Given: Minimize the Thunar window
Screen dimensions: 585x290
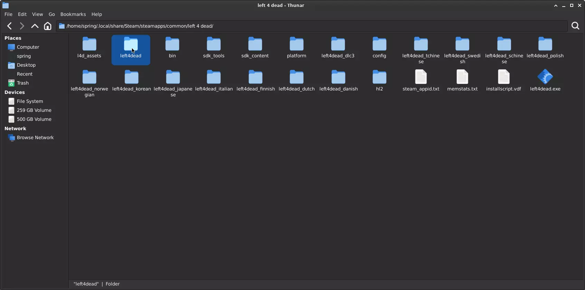Looking at the screenshot, I should pyautogui.click(x=564, y=6).
